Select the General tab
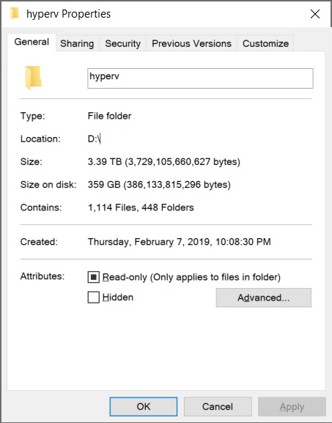Image resolution: width=332 pixels, height=423 pixels. 32,42
